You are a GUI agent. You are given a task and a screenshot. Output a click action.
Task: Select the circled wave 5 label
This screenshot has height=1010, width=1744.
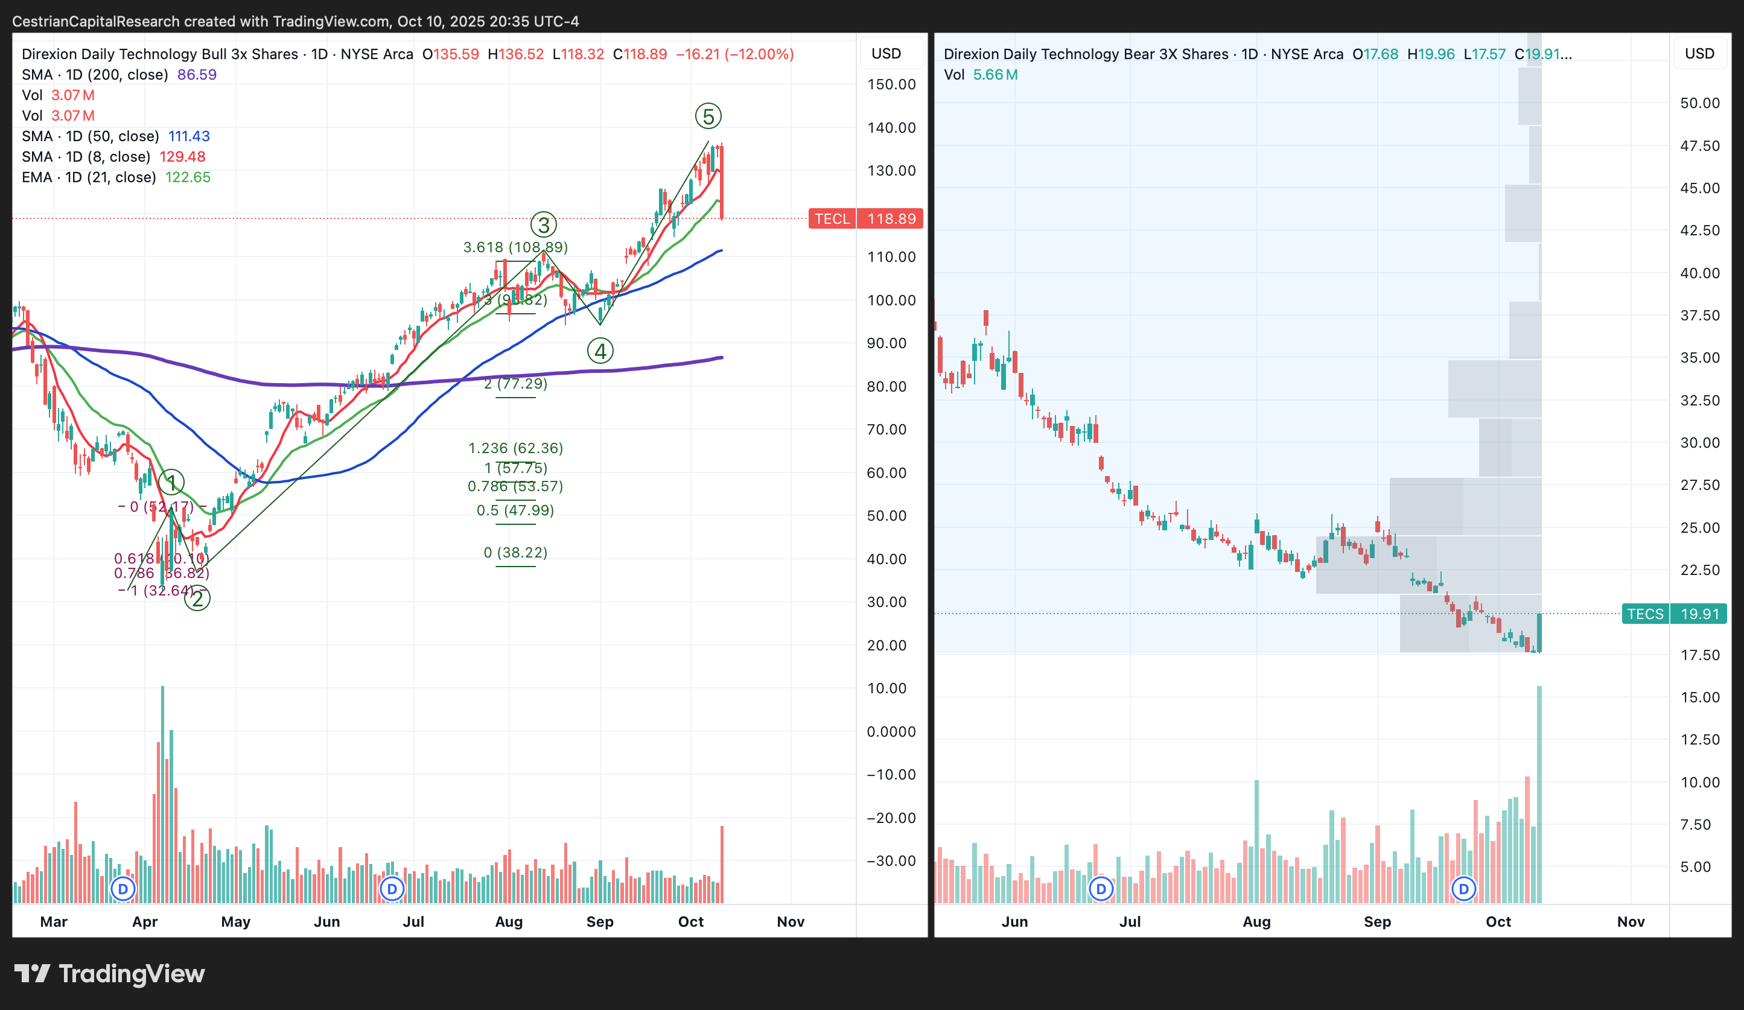(x=708, y=116)
